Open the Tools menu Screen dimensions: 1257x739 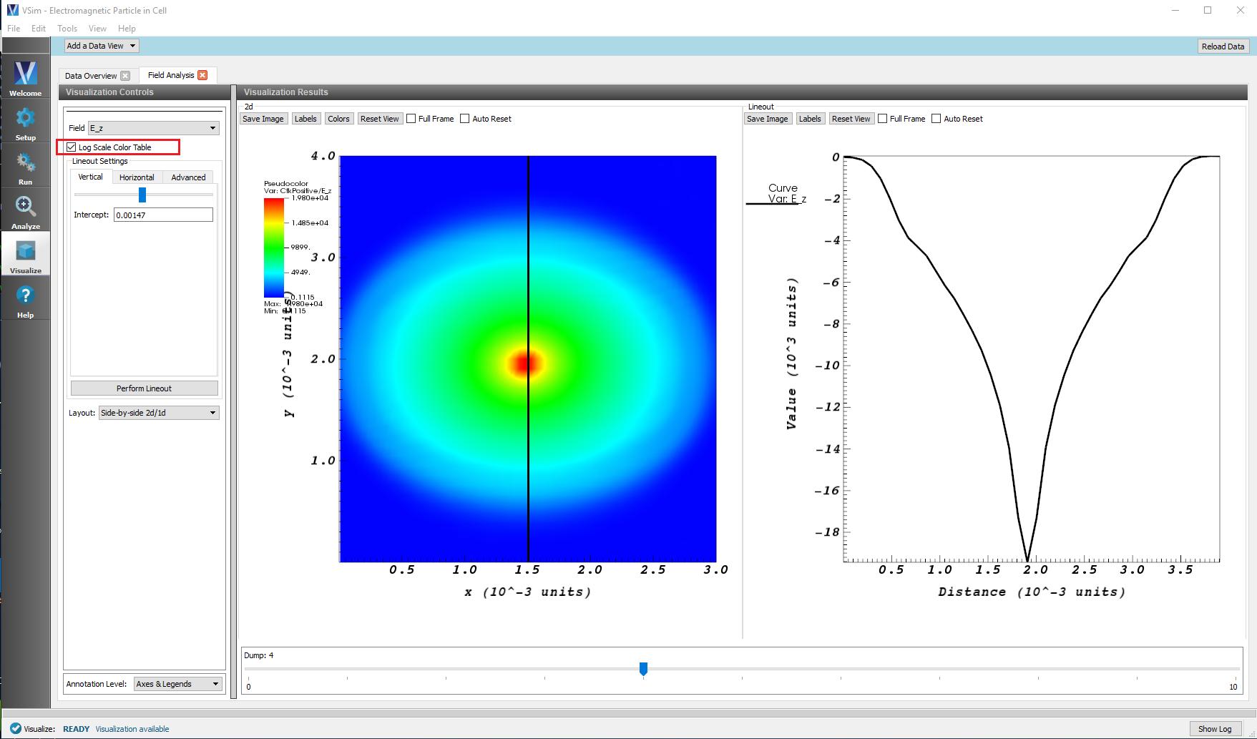[x=67, y=29]
